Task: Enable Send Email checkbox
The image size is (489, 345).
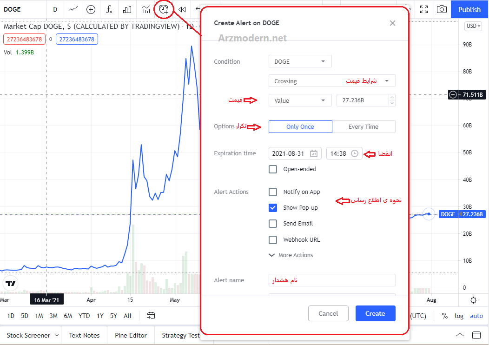Action: pos(273,223)
